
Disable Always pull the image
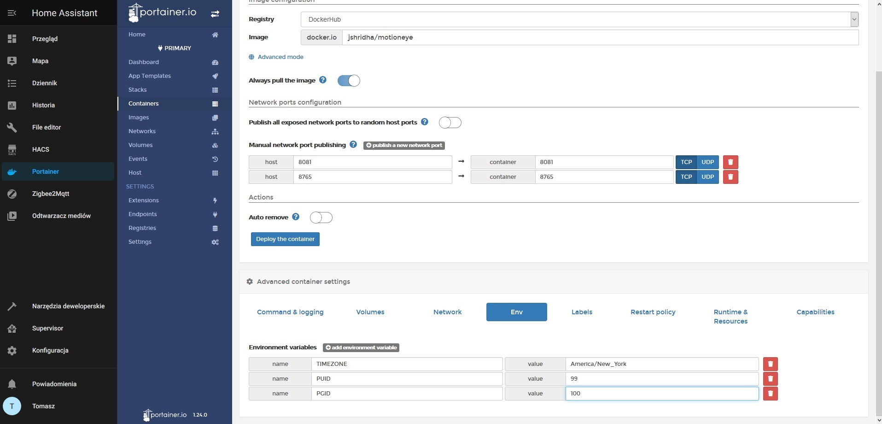pyautogui.click(x=349, y=80)
